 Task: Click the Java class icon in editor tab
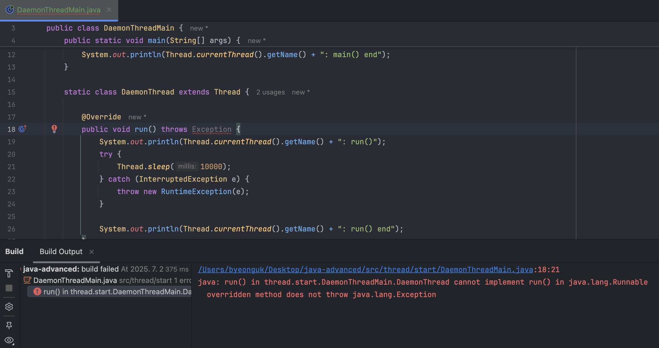tap(10, 10)
